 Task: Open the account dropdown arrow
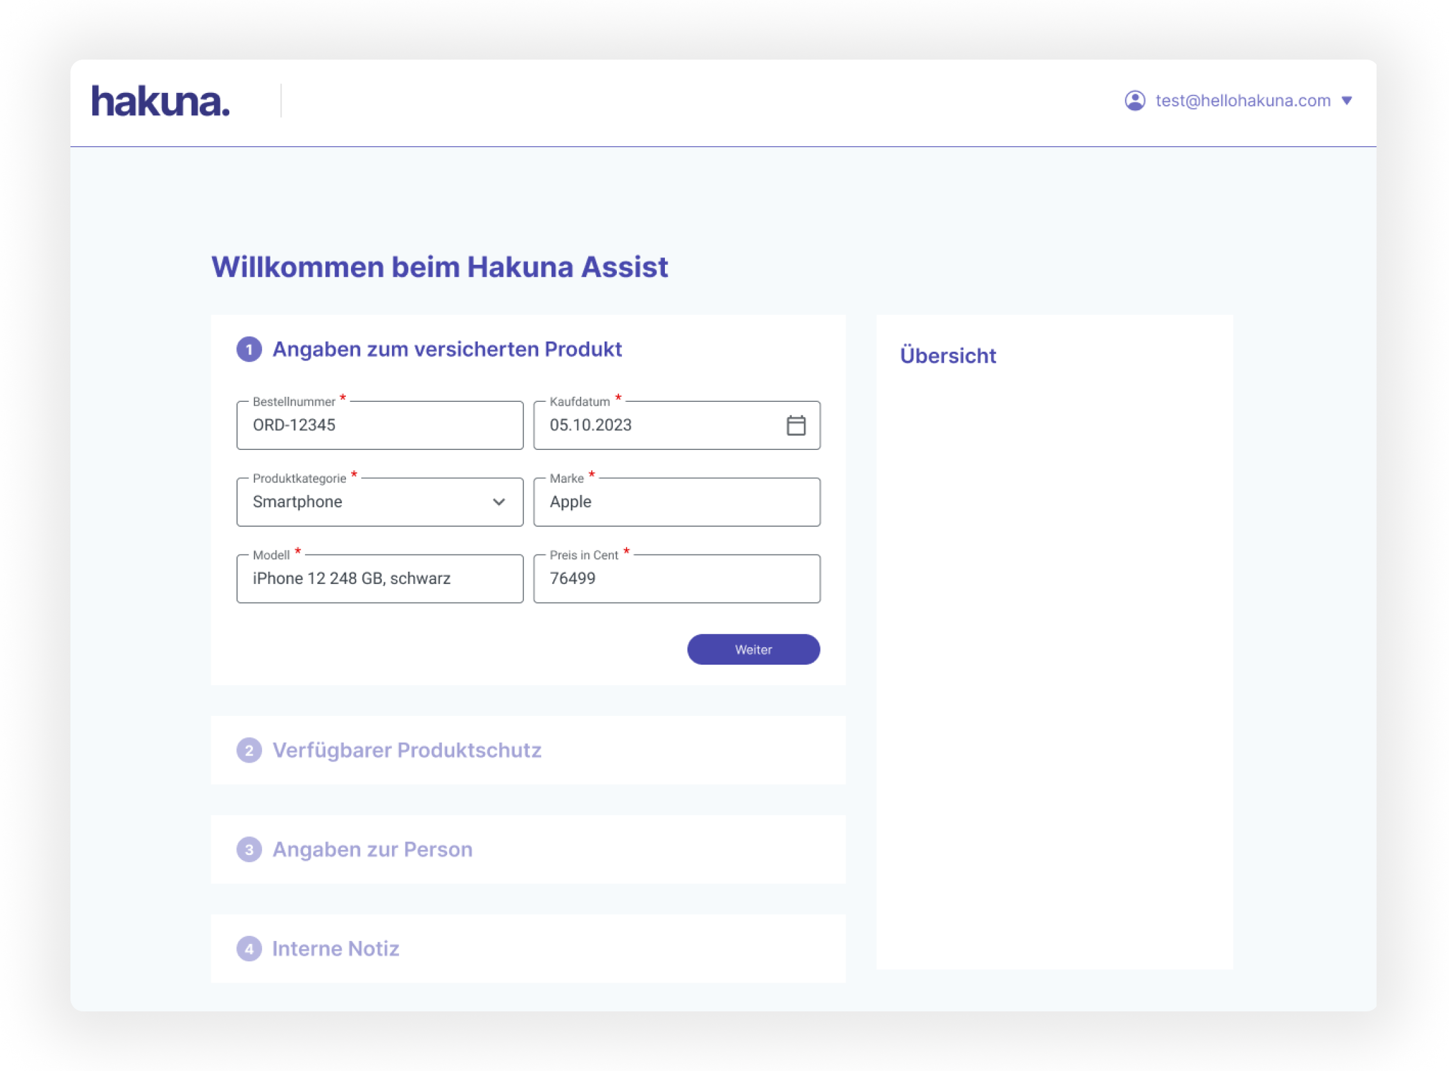point(1347,101)
